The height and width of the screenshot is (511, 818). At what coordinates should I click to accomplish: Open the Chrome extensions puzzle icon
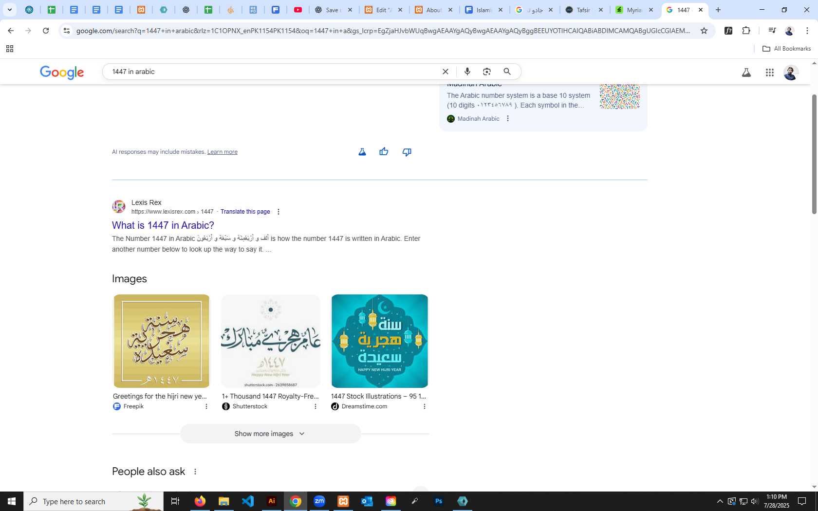coord(746,31)
